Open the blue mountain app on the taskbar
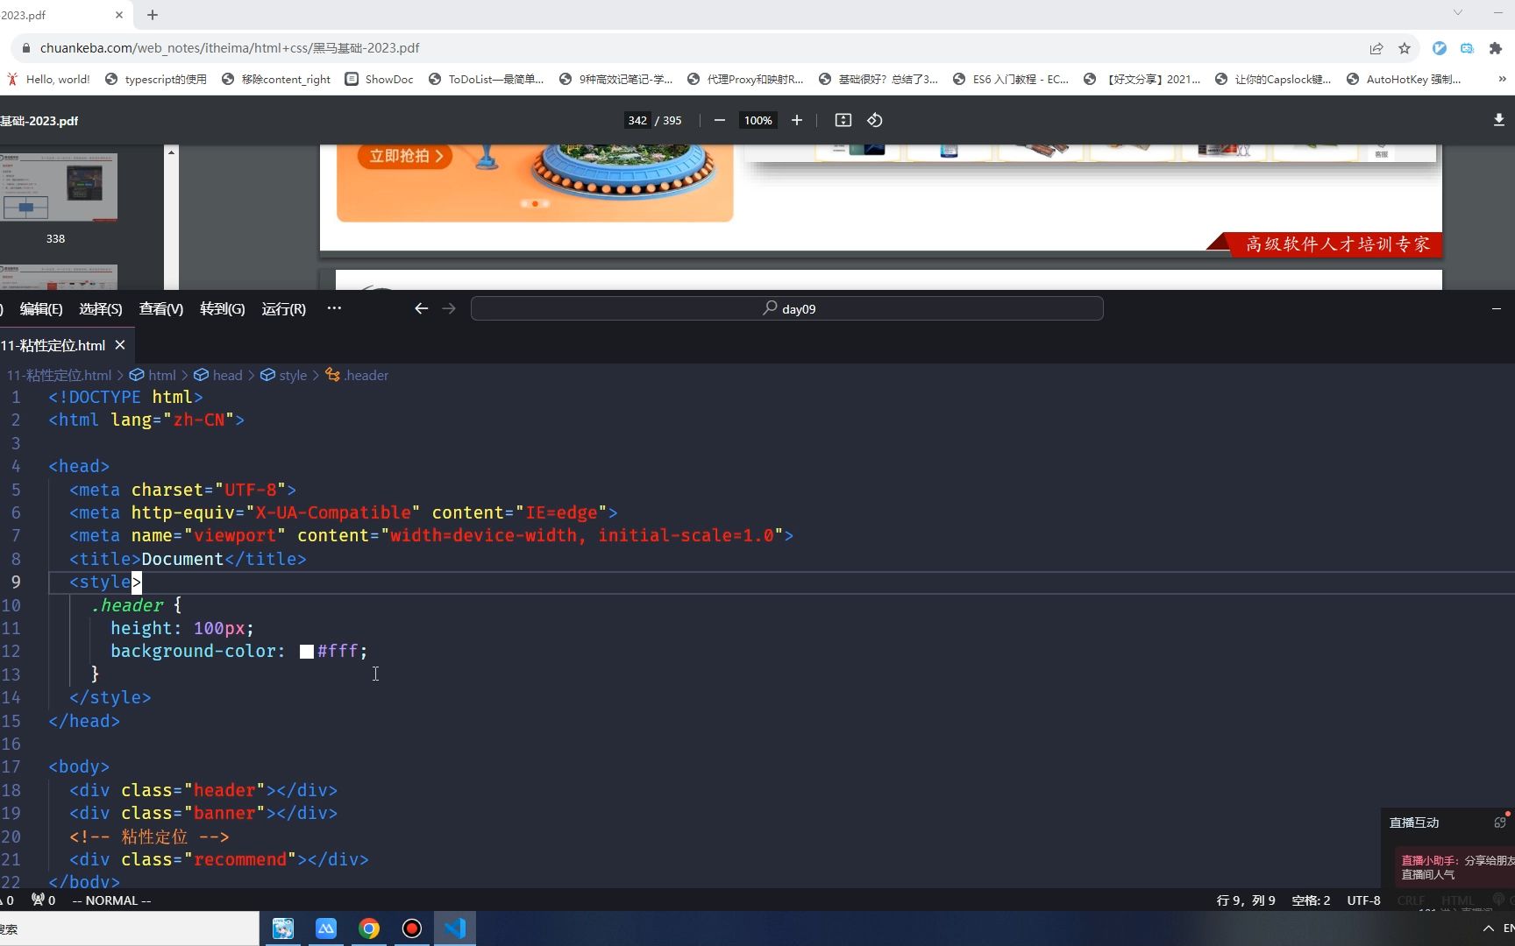1515x946 pixels. pos(326,928)
